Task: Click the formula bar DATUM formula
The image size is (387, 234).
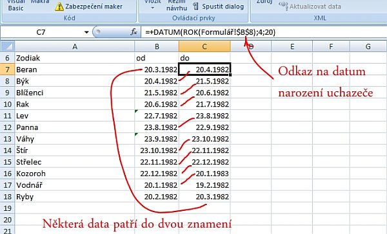Action: [210, 32]
